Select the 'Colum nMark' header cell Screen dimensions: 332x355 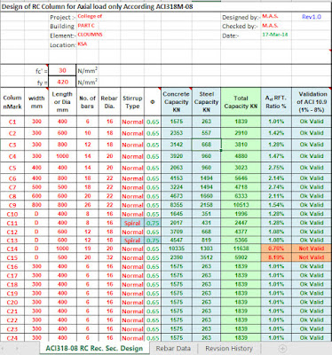click(x=12, y=102)
